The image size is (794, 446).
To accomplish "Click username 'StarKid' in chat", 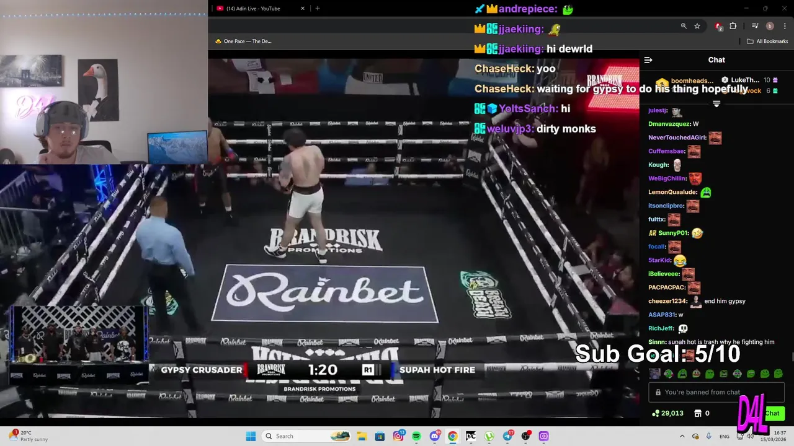I will click(659, 260).
